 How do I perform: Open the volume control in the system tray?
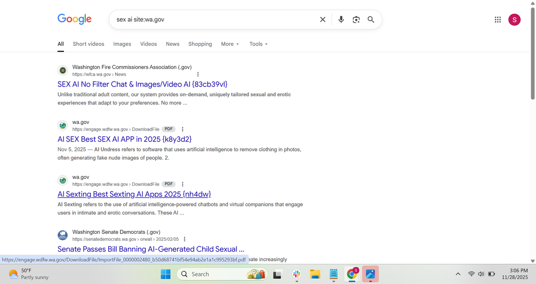(x=481, y=274)
